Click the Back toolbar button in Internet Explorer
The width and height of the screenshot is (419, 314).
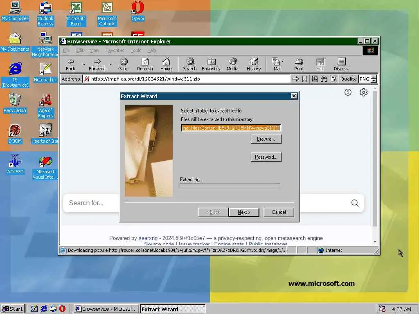click(x=70, y=65)
